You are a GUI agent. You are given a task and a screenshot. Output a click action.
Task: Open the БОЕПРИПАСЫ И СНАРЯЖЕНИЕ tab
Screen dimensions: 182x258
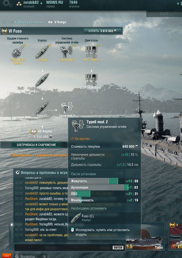tap(36, 145)
